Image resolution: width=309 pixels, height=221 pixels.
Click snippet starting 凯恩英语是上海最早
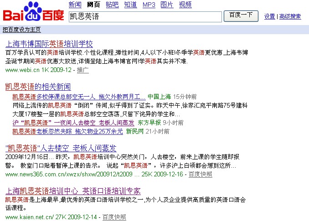(x=125, y=204)
